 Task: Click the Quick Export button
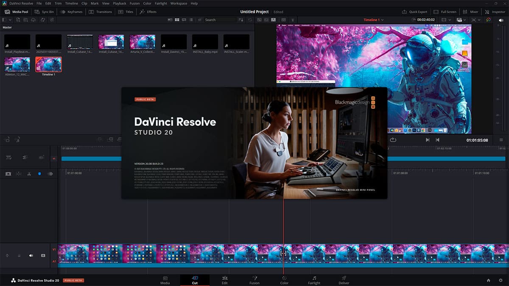point(414,12)
